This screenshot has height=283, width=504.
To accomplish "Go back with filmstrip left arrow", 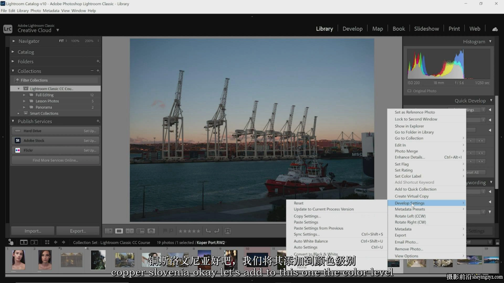I will tap(56, 242).
